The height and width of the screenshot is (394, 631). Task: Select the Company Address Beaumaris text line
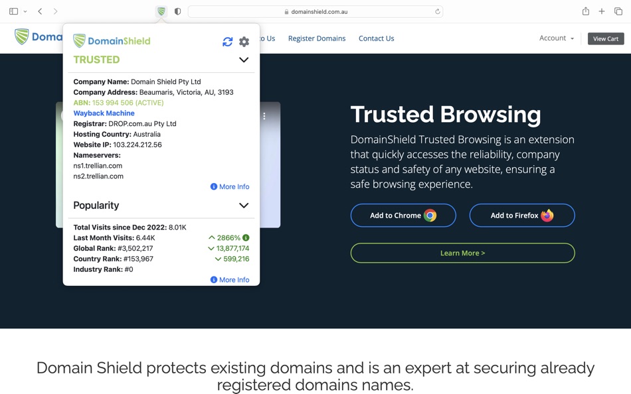[x=153, y=92]
